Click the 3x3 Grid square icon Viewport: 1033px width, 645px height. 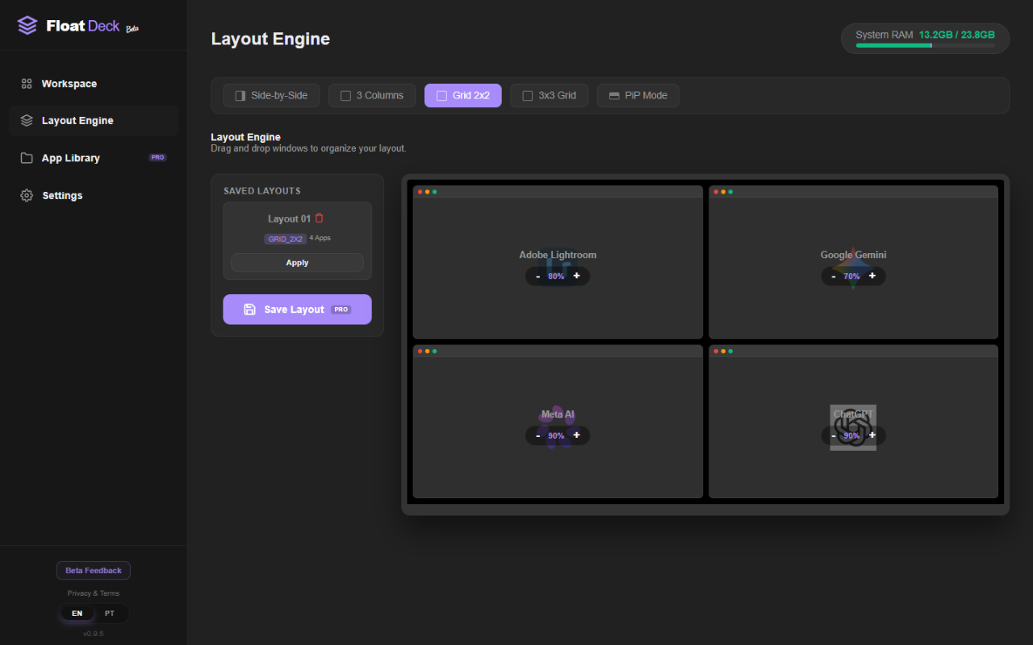(528, 96)
